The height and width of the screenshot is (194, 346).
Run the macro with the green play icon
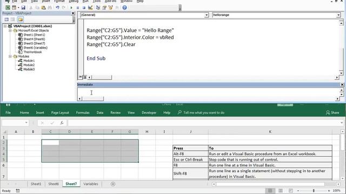point(71,8)
